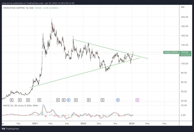Click the earnings marker nearest 2021 label
This screenshot has width=194, height=132.
coord(39,100)
